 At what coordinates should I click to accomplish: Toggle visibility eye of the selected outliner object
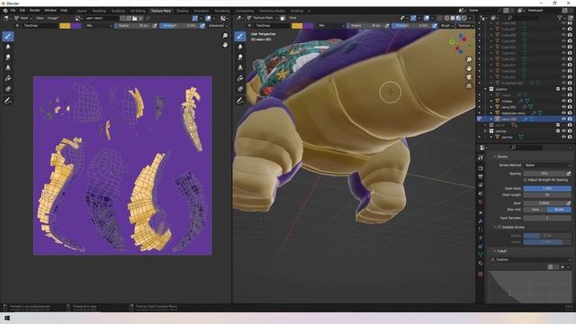pos(564,119)
